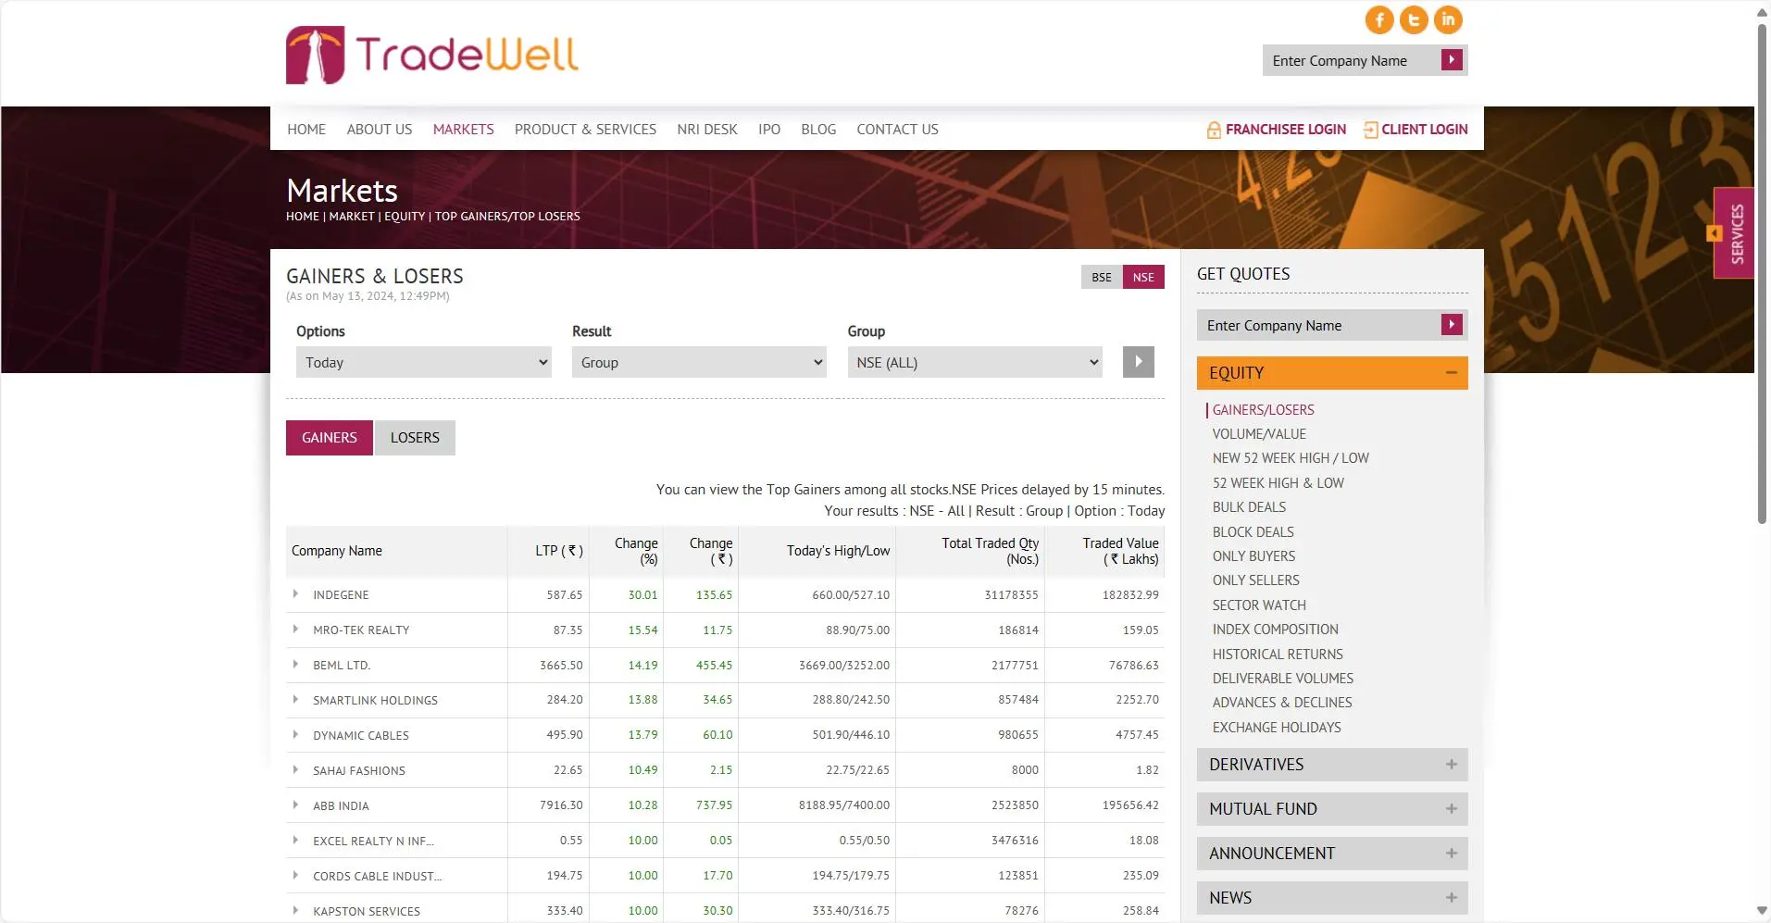Expand the BEML LTD. row arrow
The height and width of the screenshot is (923, 1771).
click(295, 665)
